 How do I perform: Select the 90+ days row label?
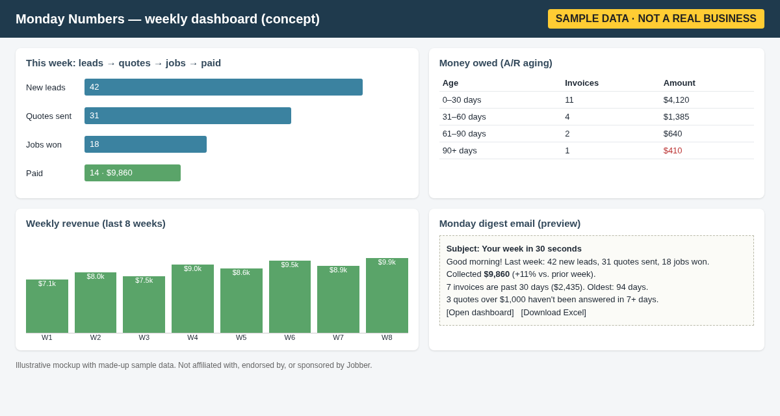click(x=460, y=150)
